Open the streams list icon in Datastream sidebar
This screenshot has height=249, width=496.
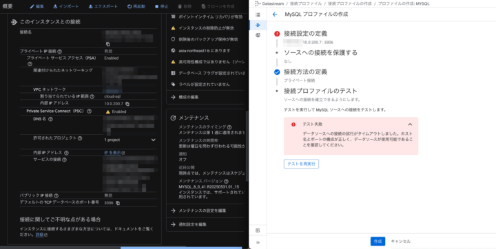258,15
